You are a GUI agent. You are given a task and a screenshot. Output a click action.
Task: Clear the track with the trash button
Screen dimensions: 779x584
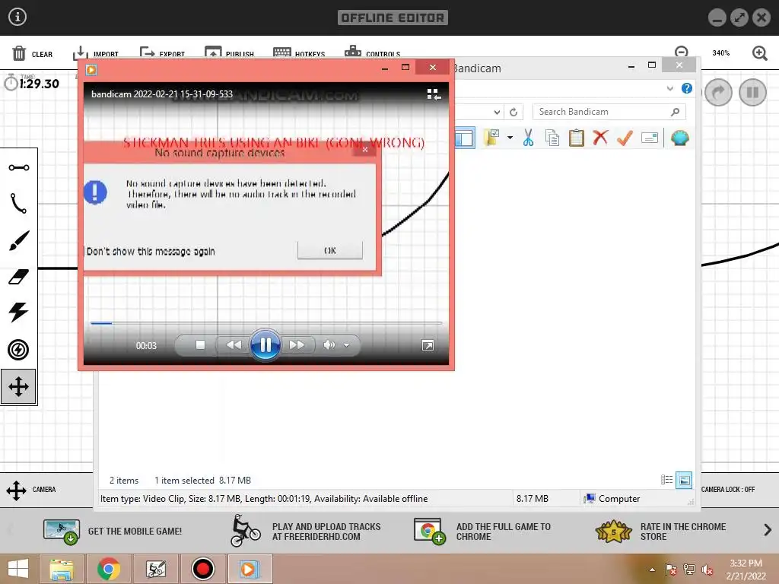[x=32, y=54]
